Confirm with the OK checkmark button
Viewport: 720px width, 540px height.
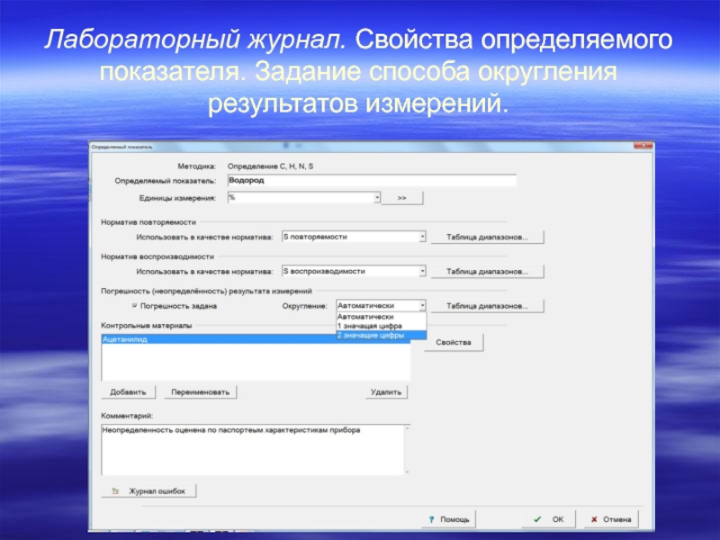point(549,519)
